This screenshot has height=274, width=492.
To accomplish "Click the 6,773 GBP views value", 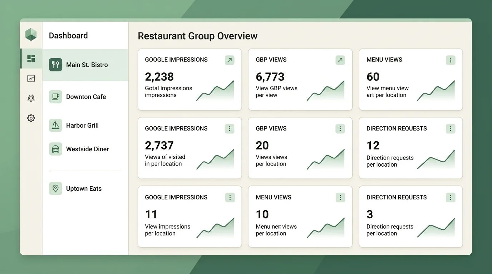I will [x=270, y=77].
